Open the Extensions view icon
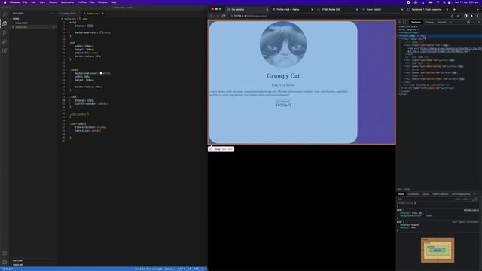 [x=5, y=50]
